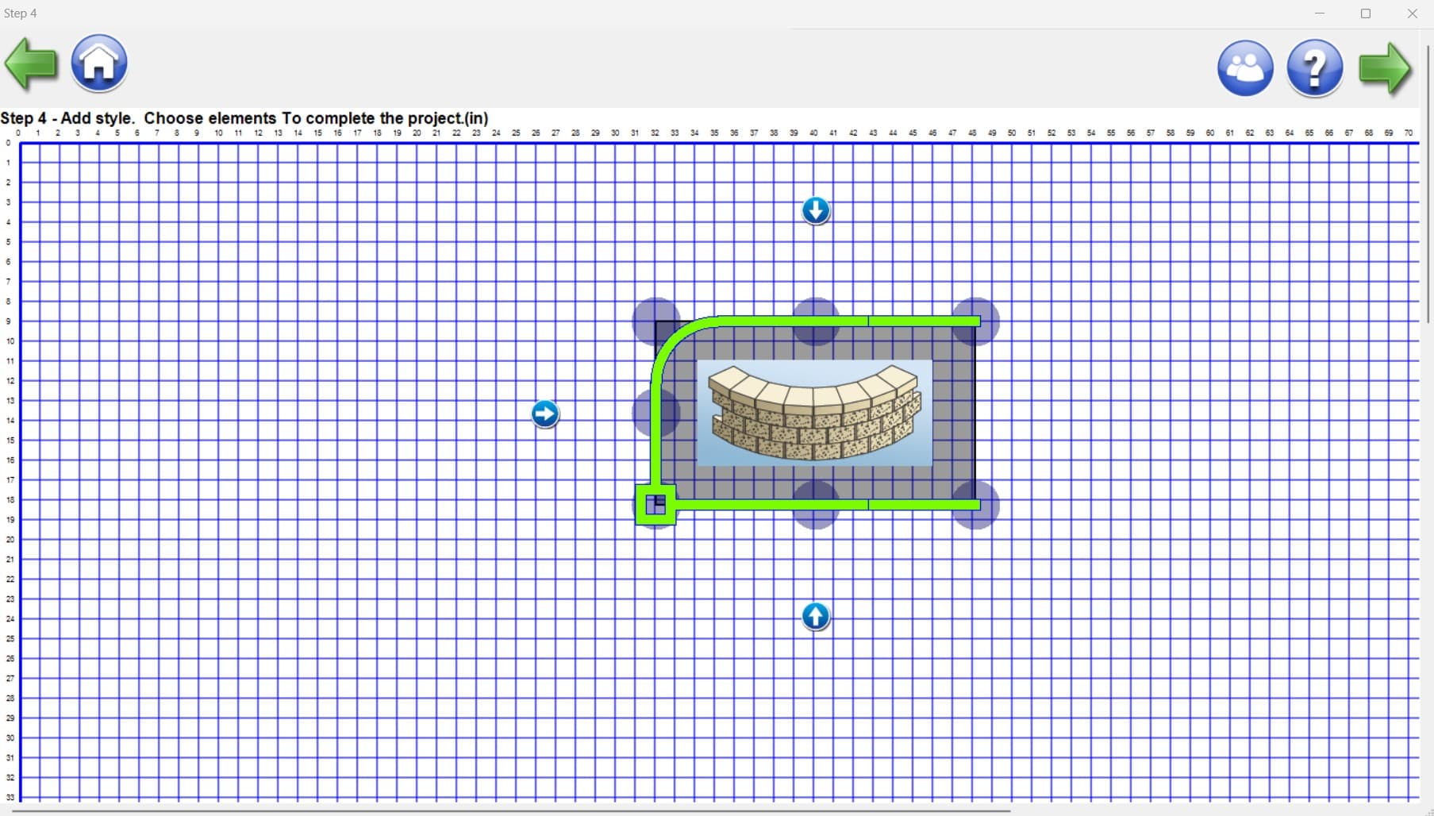Click the Step 4 title bar text

pos(21,13)
